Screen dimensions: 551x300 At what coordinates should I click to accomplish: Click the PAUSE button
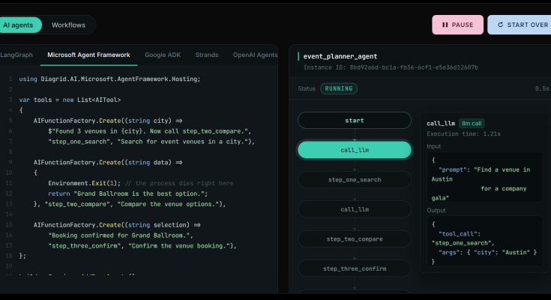tap(457, 25)
